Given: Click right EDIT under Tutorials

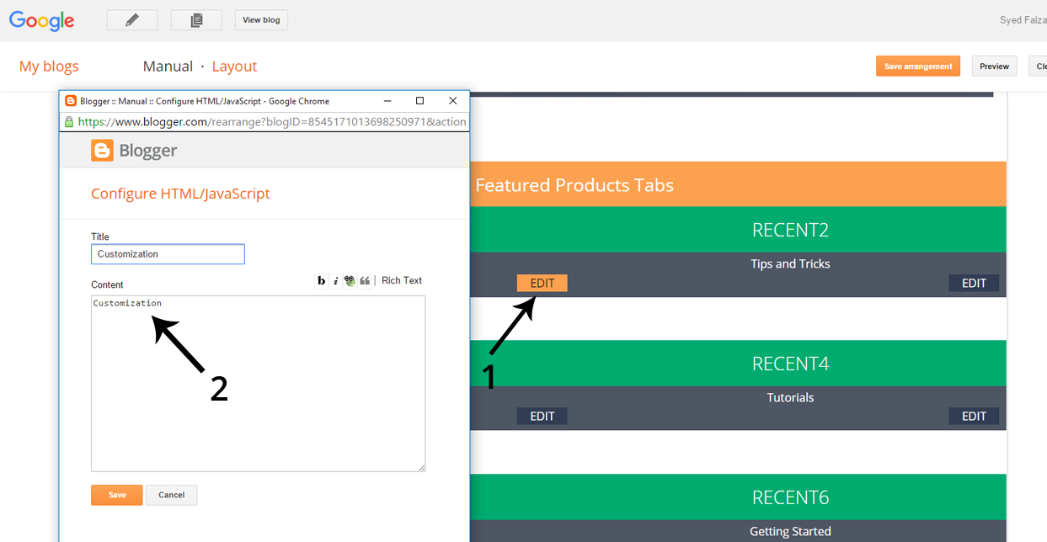Looking at the screenshot, I should point(974,416).
